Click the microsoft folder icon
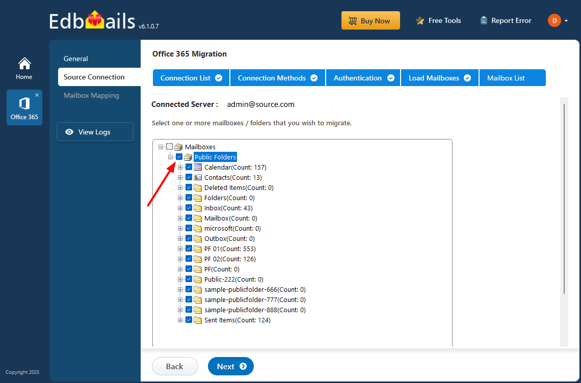 (x=198, y=229)
